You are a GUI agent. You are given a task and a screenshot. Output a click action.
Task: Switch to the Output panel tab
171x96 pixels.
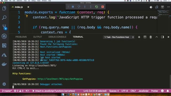pos(37,37)
